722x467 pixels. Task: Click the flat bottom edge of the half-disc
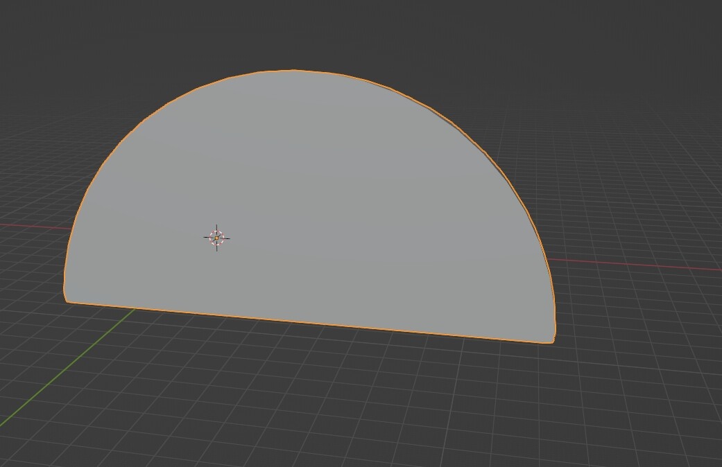pos(309,323)
